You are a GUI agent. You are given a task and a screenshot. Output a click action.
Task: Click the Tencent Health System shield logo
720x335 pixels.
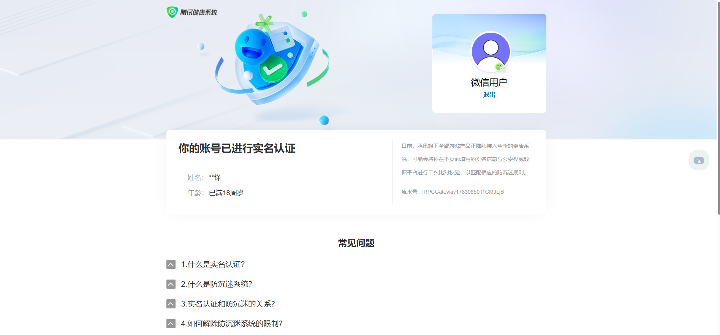tap(172, 12)
